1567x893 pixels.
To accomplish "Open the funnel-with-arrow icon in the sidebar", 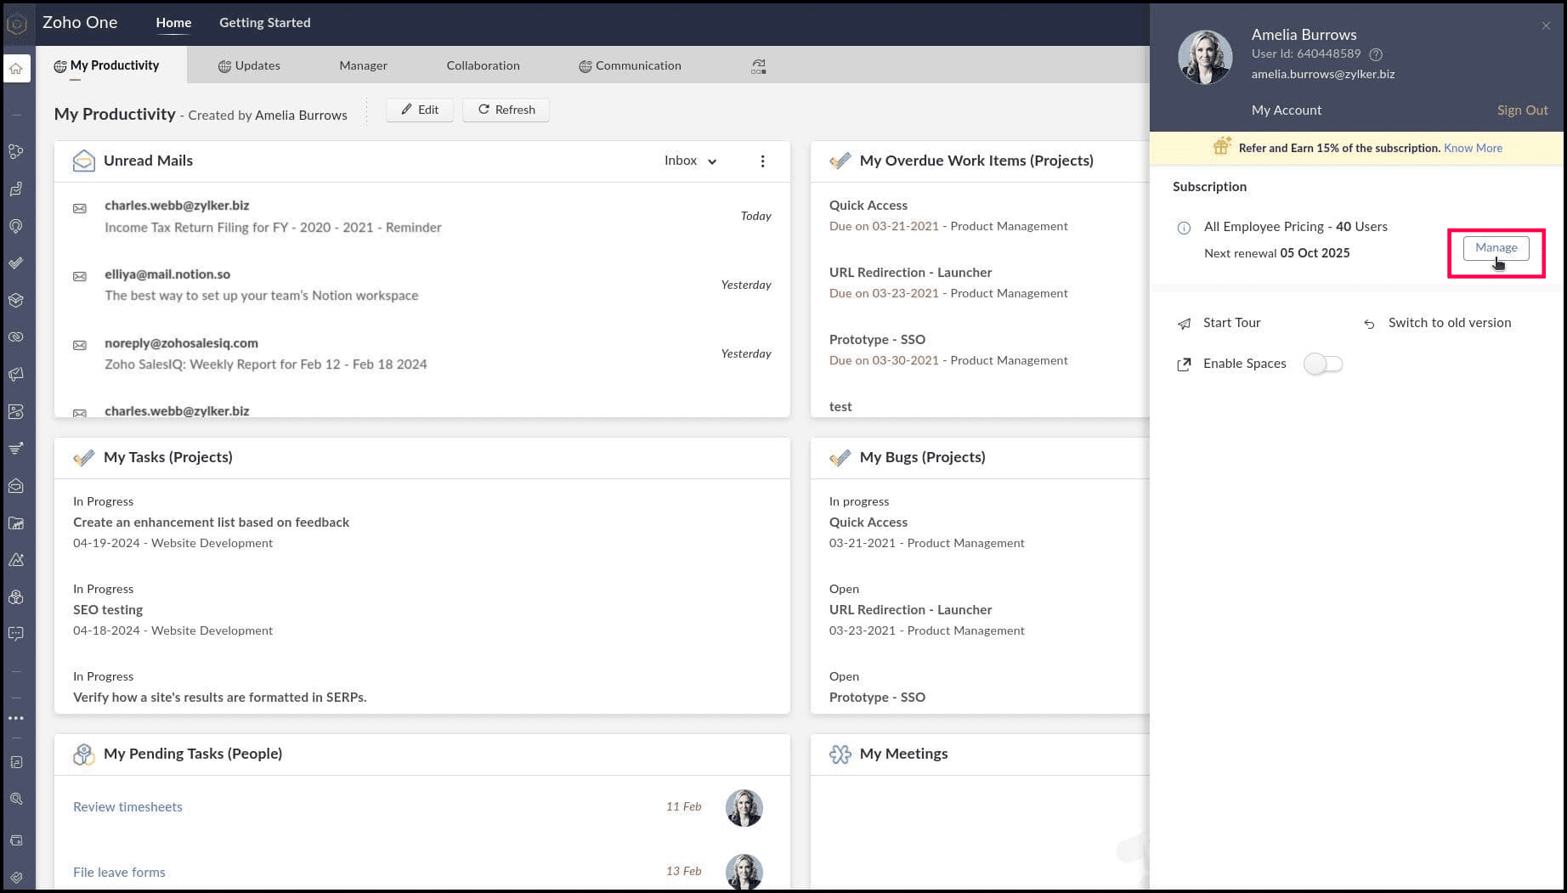I will [x=16, y=449].
